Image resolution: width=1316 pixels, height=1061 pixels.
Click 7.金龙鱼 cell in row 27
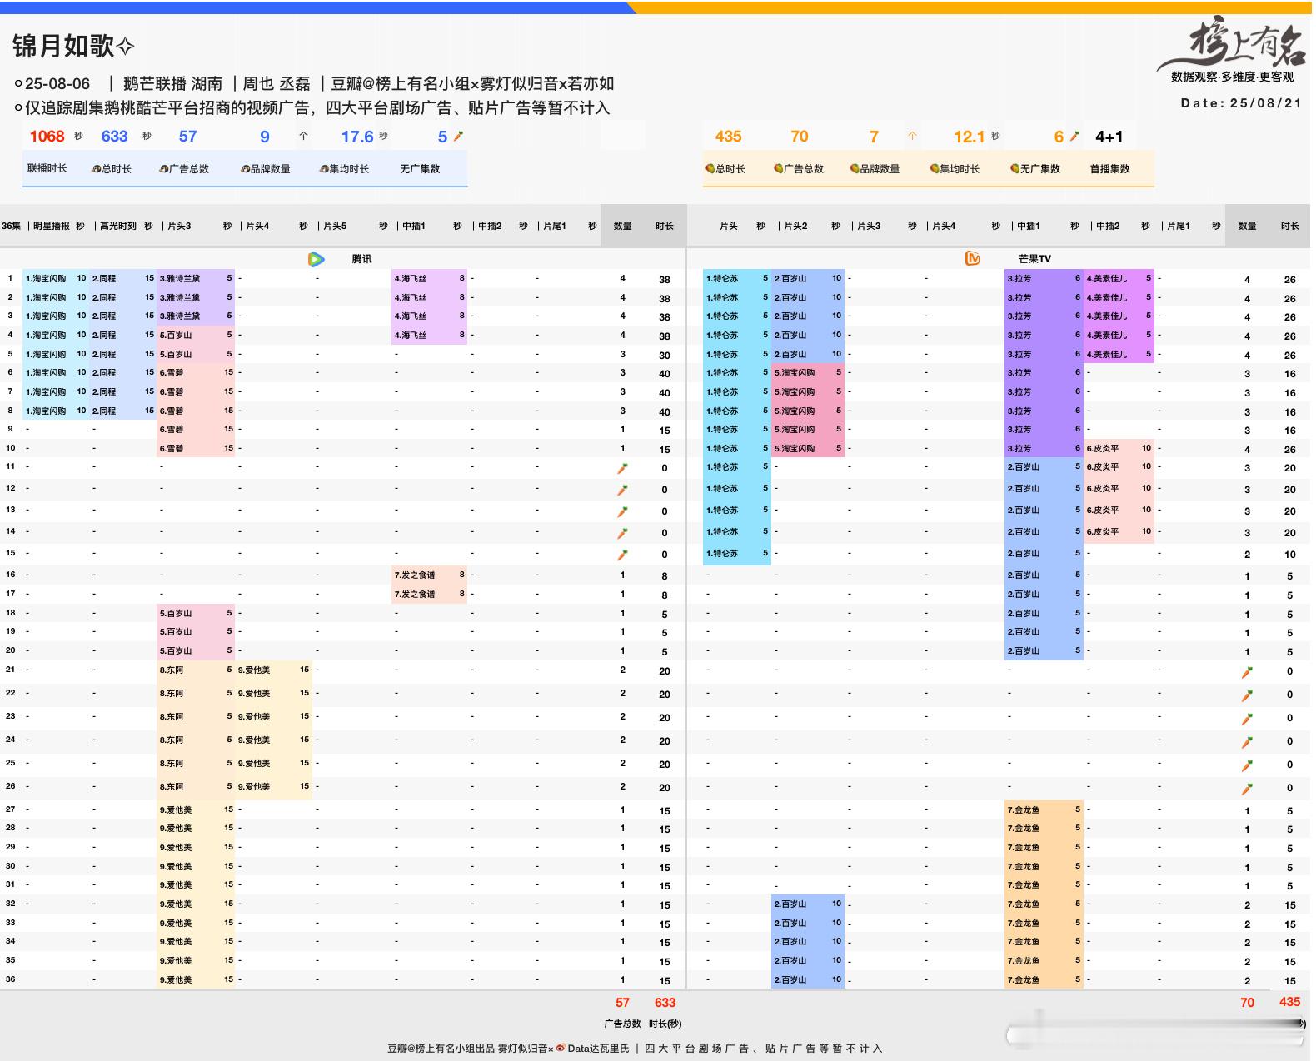tap(1044, 809)
